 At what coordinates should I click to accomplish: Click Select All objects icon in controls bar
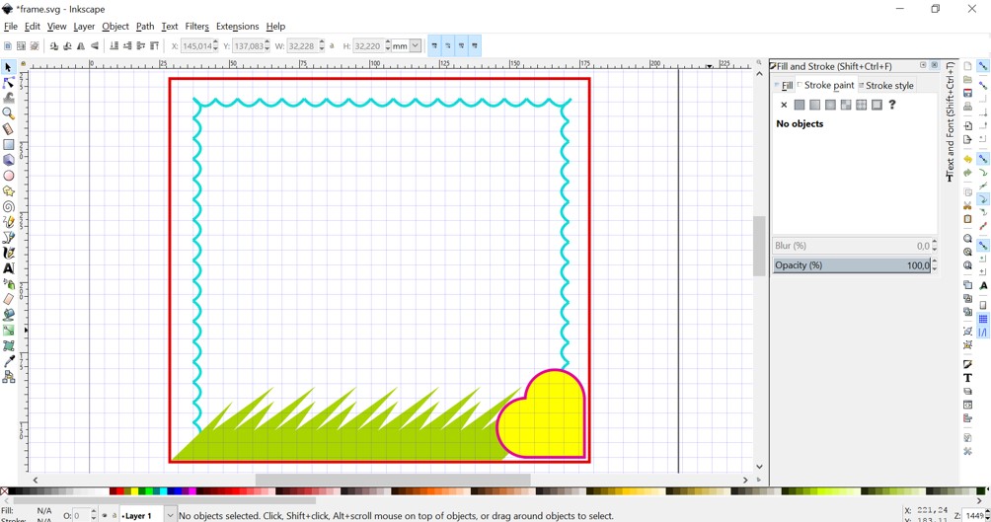pos(8,45)
